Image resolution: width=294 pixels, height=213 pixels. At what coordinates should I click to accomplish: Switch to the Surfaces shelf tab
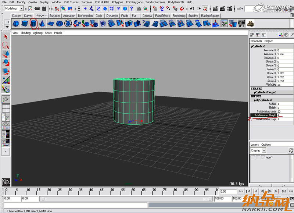coord(55,16)
